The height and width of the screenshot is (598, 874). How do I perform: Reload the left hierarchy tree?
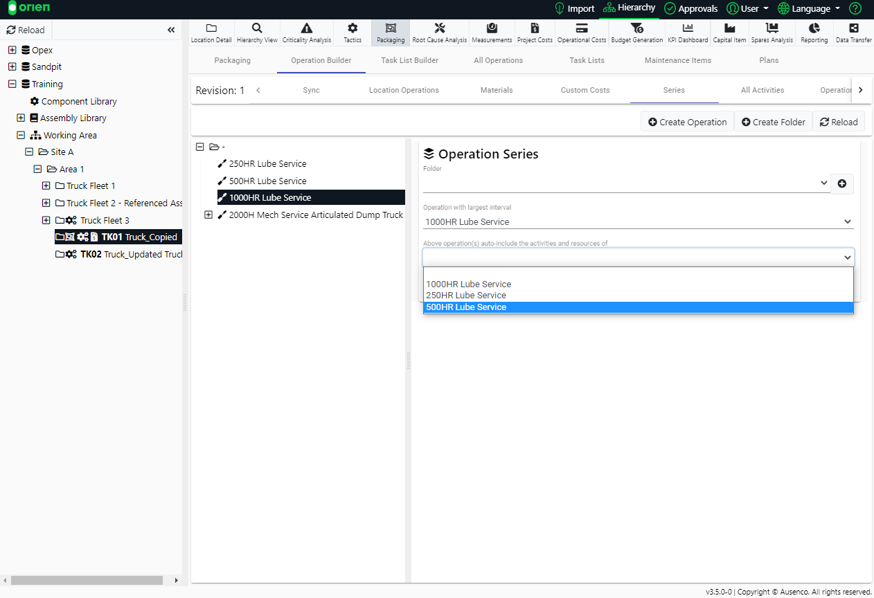(26, 30)
